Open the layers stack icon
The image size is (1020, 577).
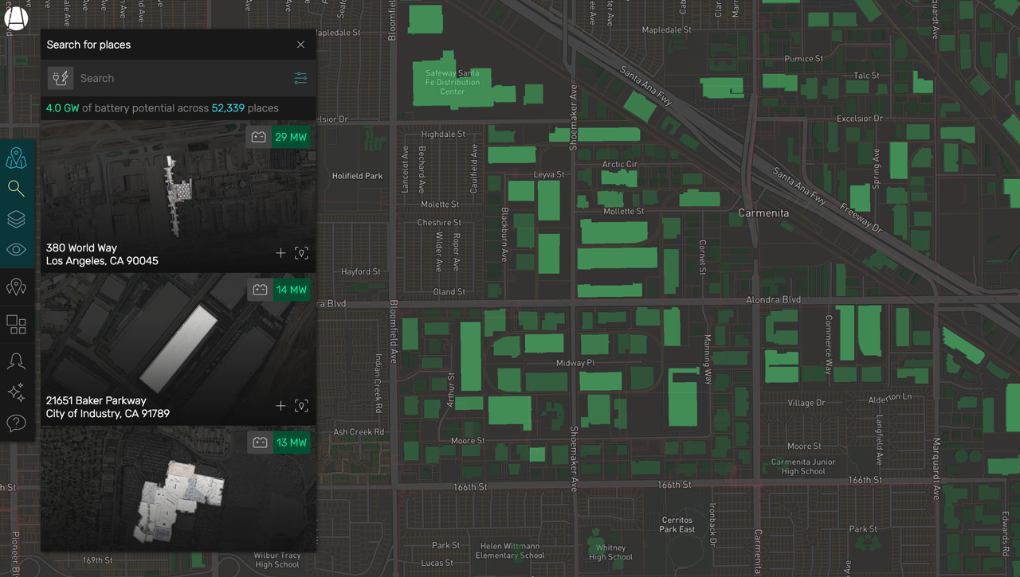(x=16, y=219)
